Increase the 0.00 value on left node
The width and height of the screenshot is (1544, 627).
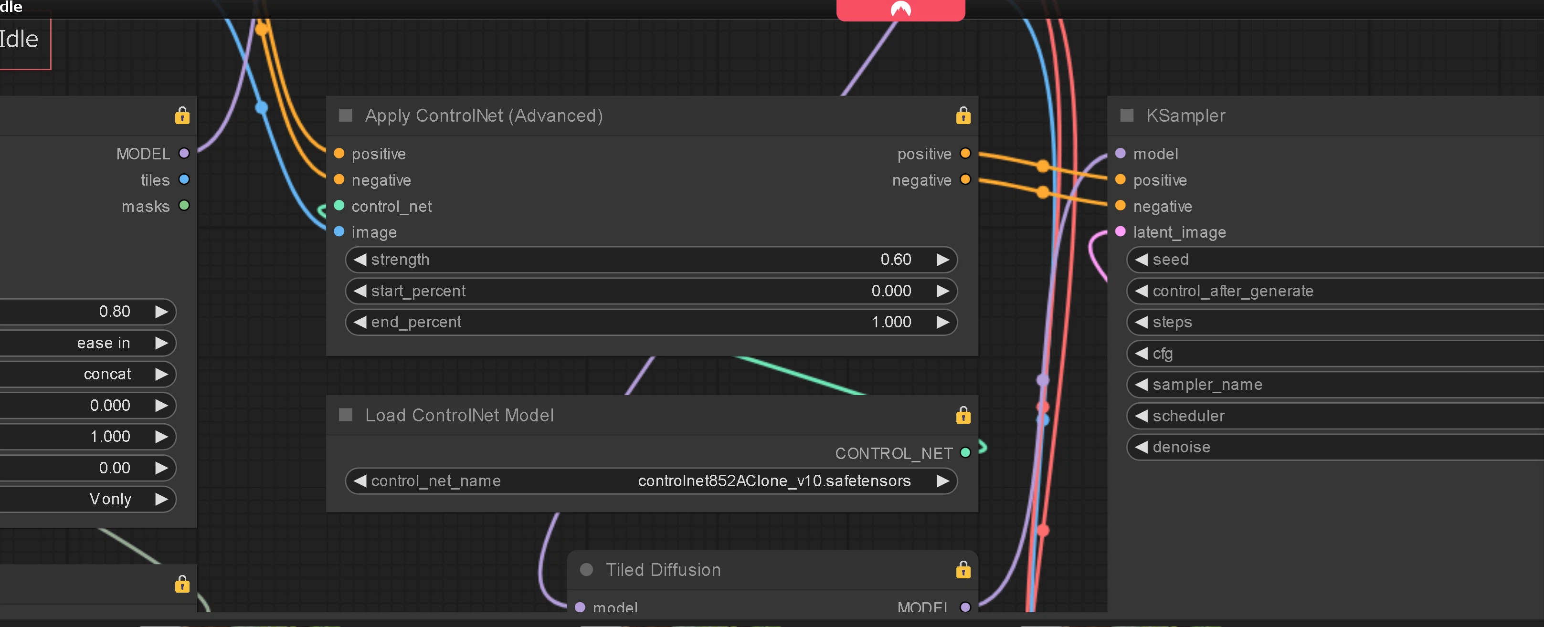(x=161, y=468)
